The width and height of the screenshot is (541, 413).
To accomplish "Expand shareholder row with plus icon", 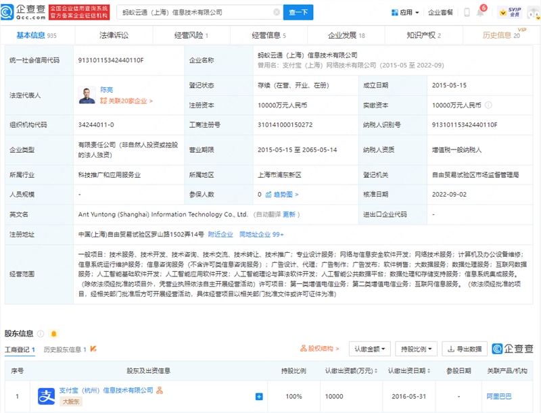I will (259, 397).
